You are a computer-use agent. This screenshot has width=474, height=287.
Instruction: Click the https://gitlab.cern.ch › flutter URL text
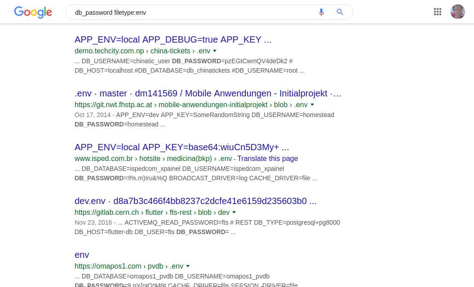tap(152, 212)
